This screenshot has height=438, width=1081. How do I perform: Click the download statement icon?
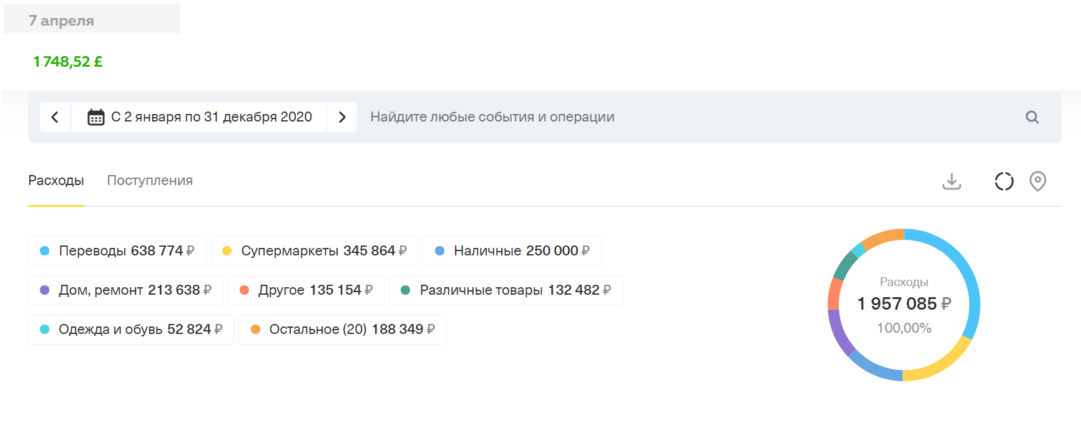point(951,181)
